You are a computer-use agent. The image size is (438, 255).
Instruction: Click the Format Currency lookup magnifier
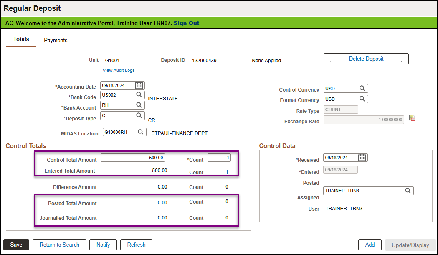pos(362,99)
